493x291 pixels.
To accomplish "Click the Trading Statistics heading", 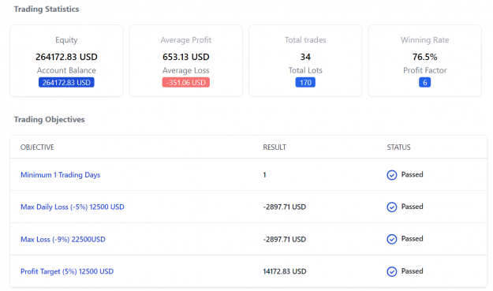I will [x=47, y=9].
